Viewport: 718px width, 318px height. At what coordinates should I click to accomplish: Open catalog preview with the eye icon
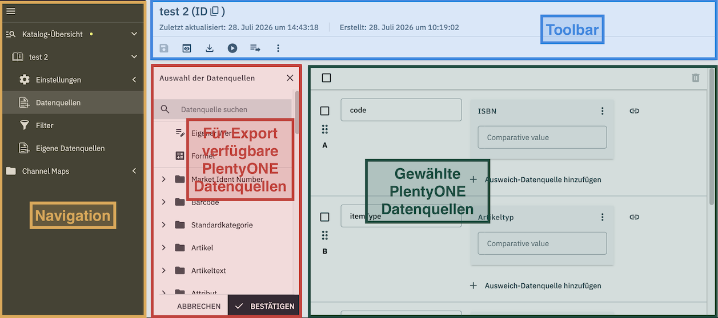click(x=187, y=48)
